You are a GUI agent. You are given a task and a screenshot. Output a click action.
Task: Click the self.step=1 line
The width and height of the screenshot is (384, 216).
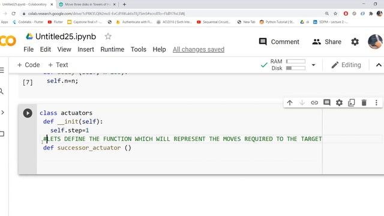click(x=70, y=130)
